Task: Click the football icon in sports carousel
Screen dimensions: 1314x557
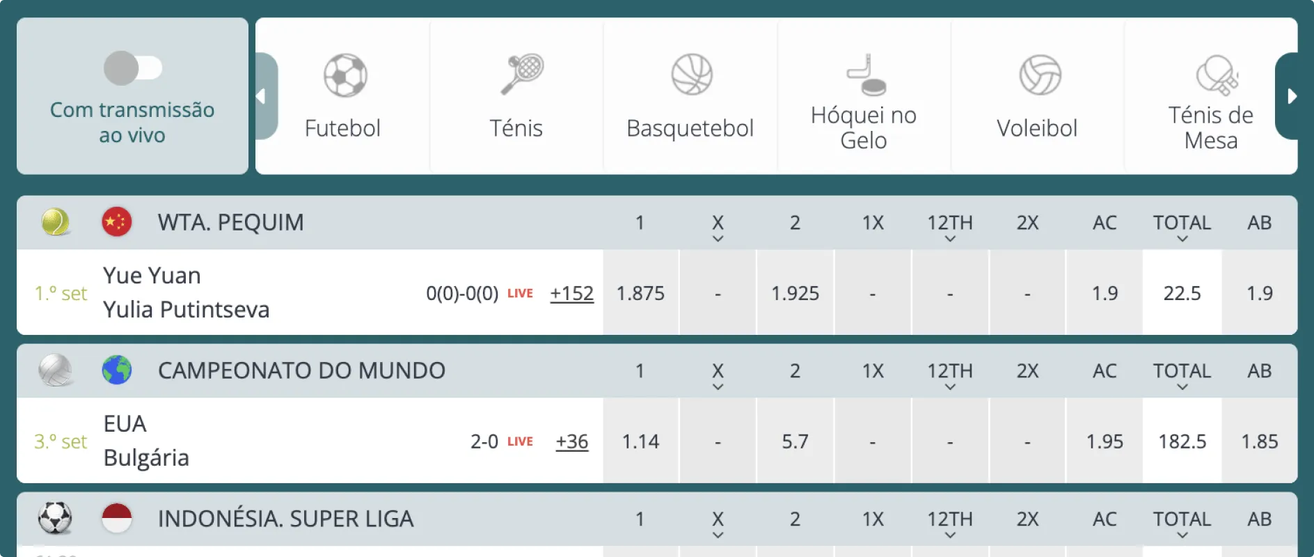Action: [x=345, y=75]
